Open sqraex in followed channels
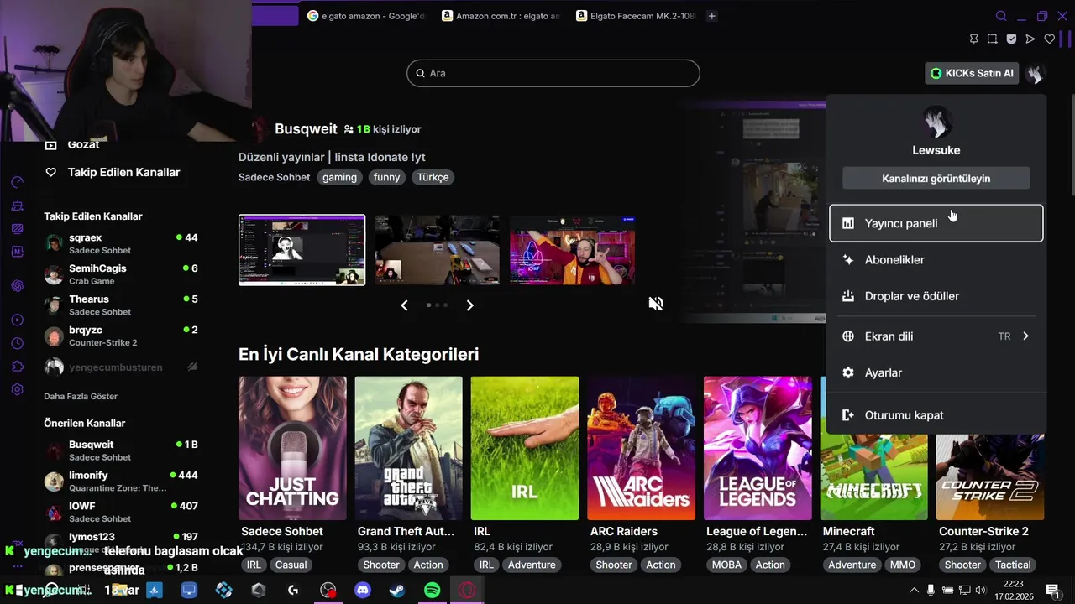Screen dimensions: 1075x604 pos(122,243)
